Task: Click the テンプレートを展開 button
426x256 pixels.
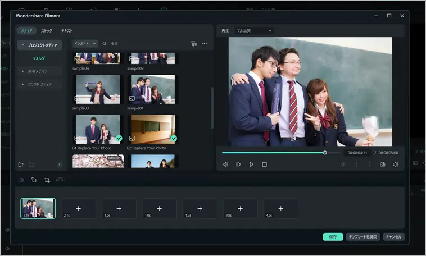Action: pyautogui.click(x=363, y=237)
